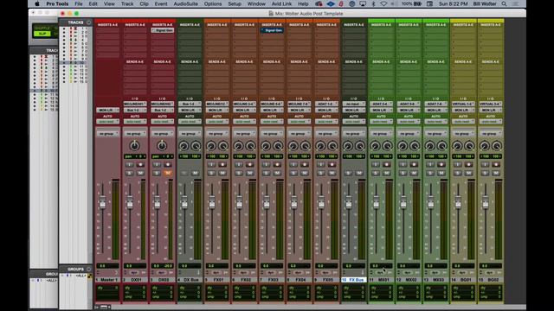Open the 'no group' selector on MX01
Image resolution: width=554 pixels, height=311 pixels.
(381, 134)
